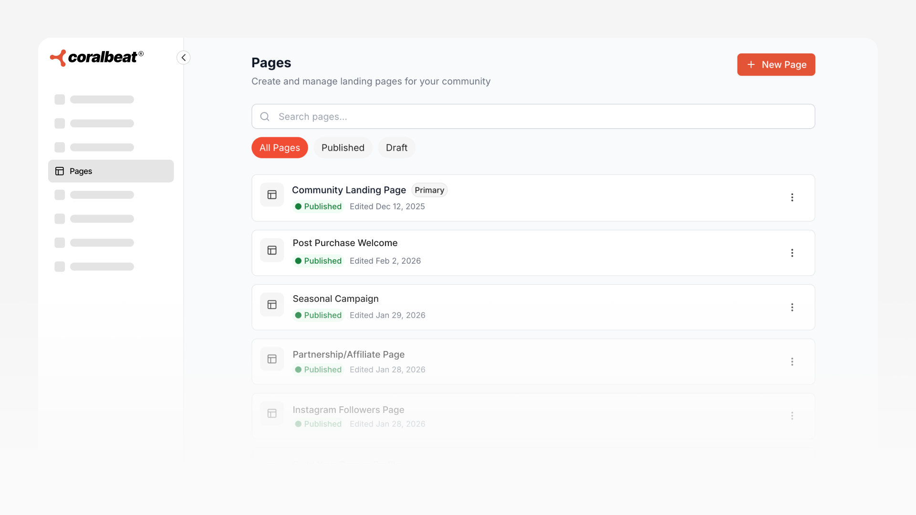
Task: Collapse the sidebar with chevron button
Action: tap(184, 58)
